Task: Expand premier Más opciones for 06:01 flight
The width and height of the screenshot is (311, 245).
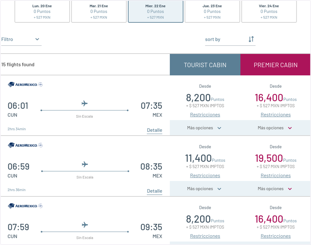Action: (x=275, y=128)
